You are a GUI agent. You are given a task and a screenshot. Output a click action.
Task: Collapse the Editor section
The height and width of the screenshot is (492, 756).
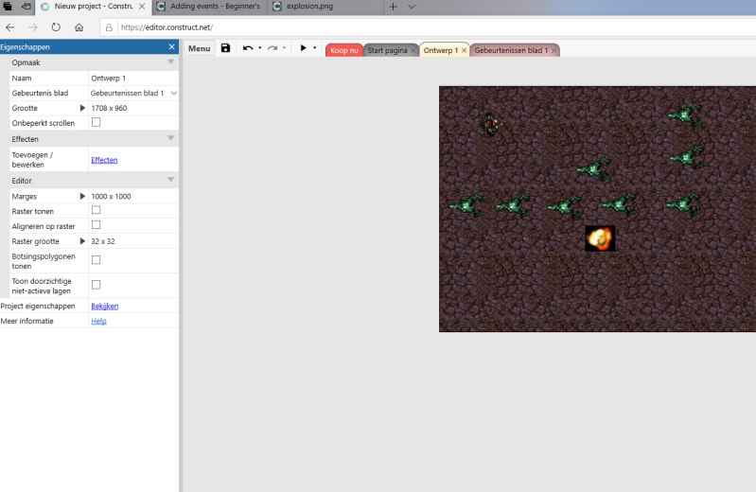click(x=170, y=180)
